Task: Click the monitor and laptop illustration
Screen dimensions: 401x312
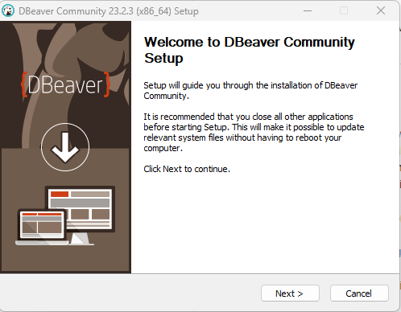Action: [65, 216]
